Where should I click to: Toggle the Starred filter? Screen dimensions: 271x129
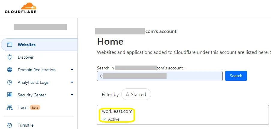click(136, 94)
